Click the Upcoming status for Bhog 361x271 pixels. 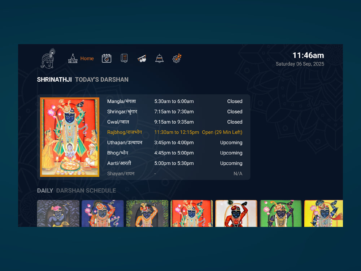(x=231, y=153)
